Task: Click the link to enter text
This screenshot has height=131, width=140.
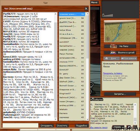Action: (99, 127)
